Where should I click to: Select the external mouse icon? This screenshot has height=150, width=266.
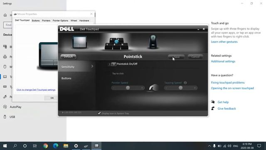(153, 42)
